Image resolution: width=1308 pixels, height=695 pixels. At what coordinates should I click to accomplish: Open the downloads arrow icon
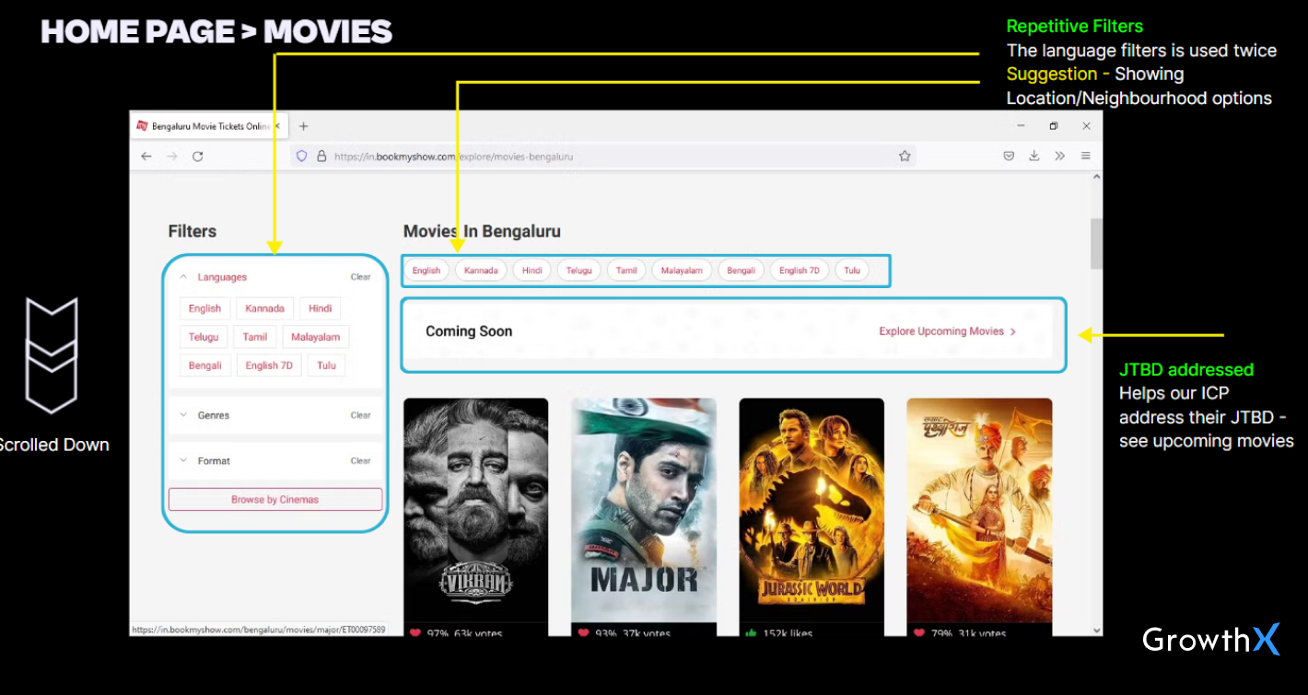[x=1034, y=156]
